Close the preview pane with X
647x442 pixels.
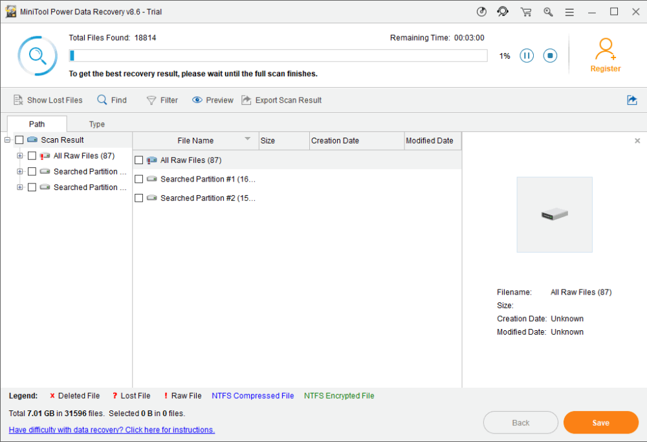(637, 141)
